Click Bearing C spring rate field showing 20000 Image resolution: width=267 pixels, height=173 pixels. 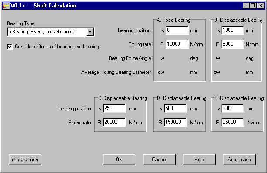pyautogui.click(x=114, y=122)
